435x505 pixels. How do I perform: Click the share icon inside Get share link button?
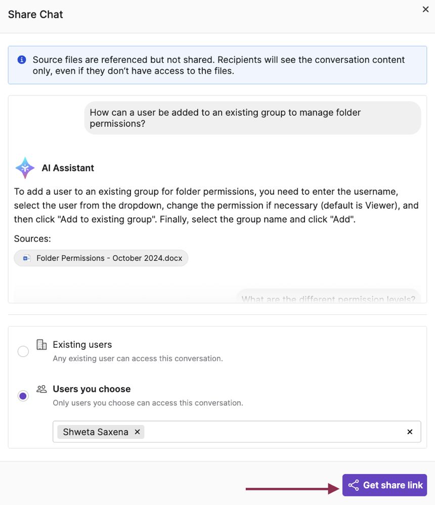click(354, 485)
